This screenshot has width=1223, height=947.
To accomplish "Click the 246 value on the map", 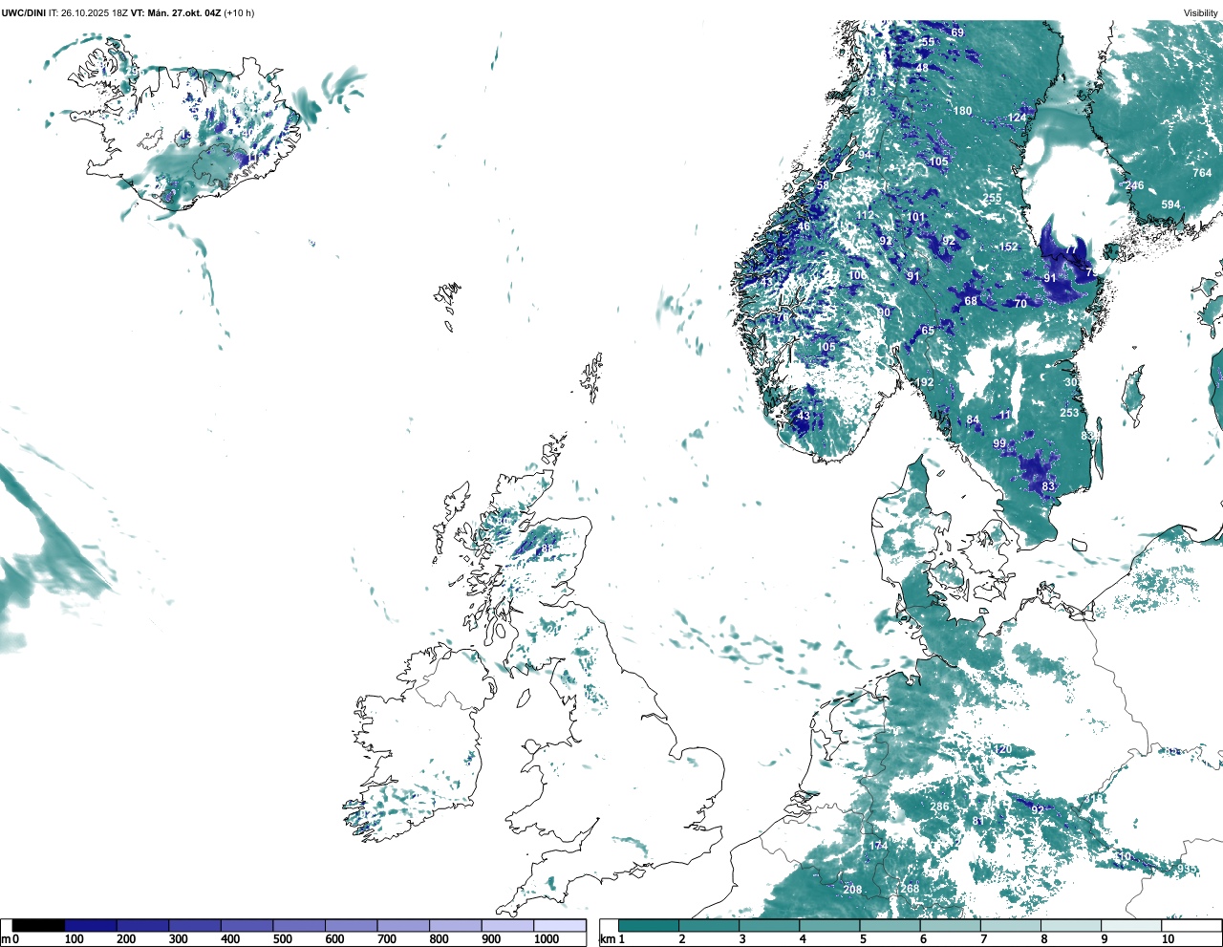I will click(1134, 185).
